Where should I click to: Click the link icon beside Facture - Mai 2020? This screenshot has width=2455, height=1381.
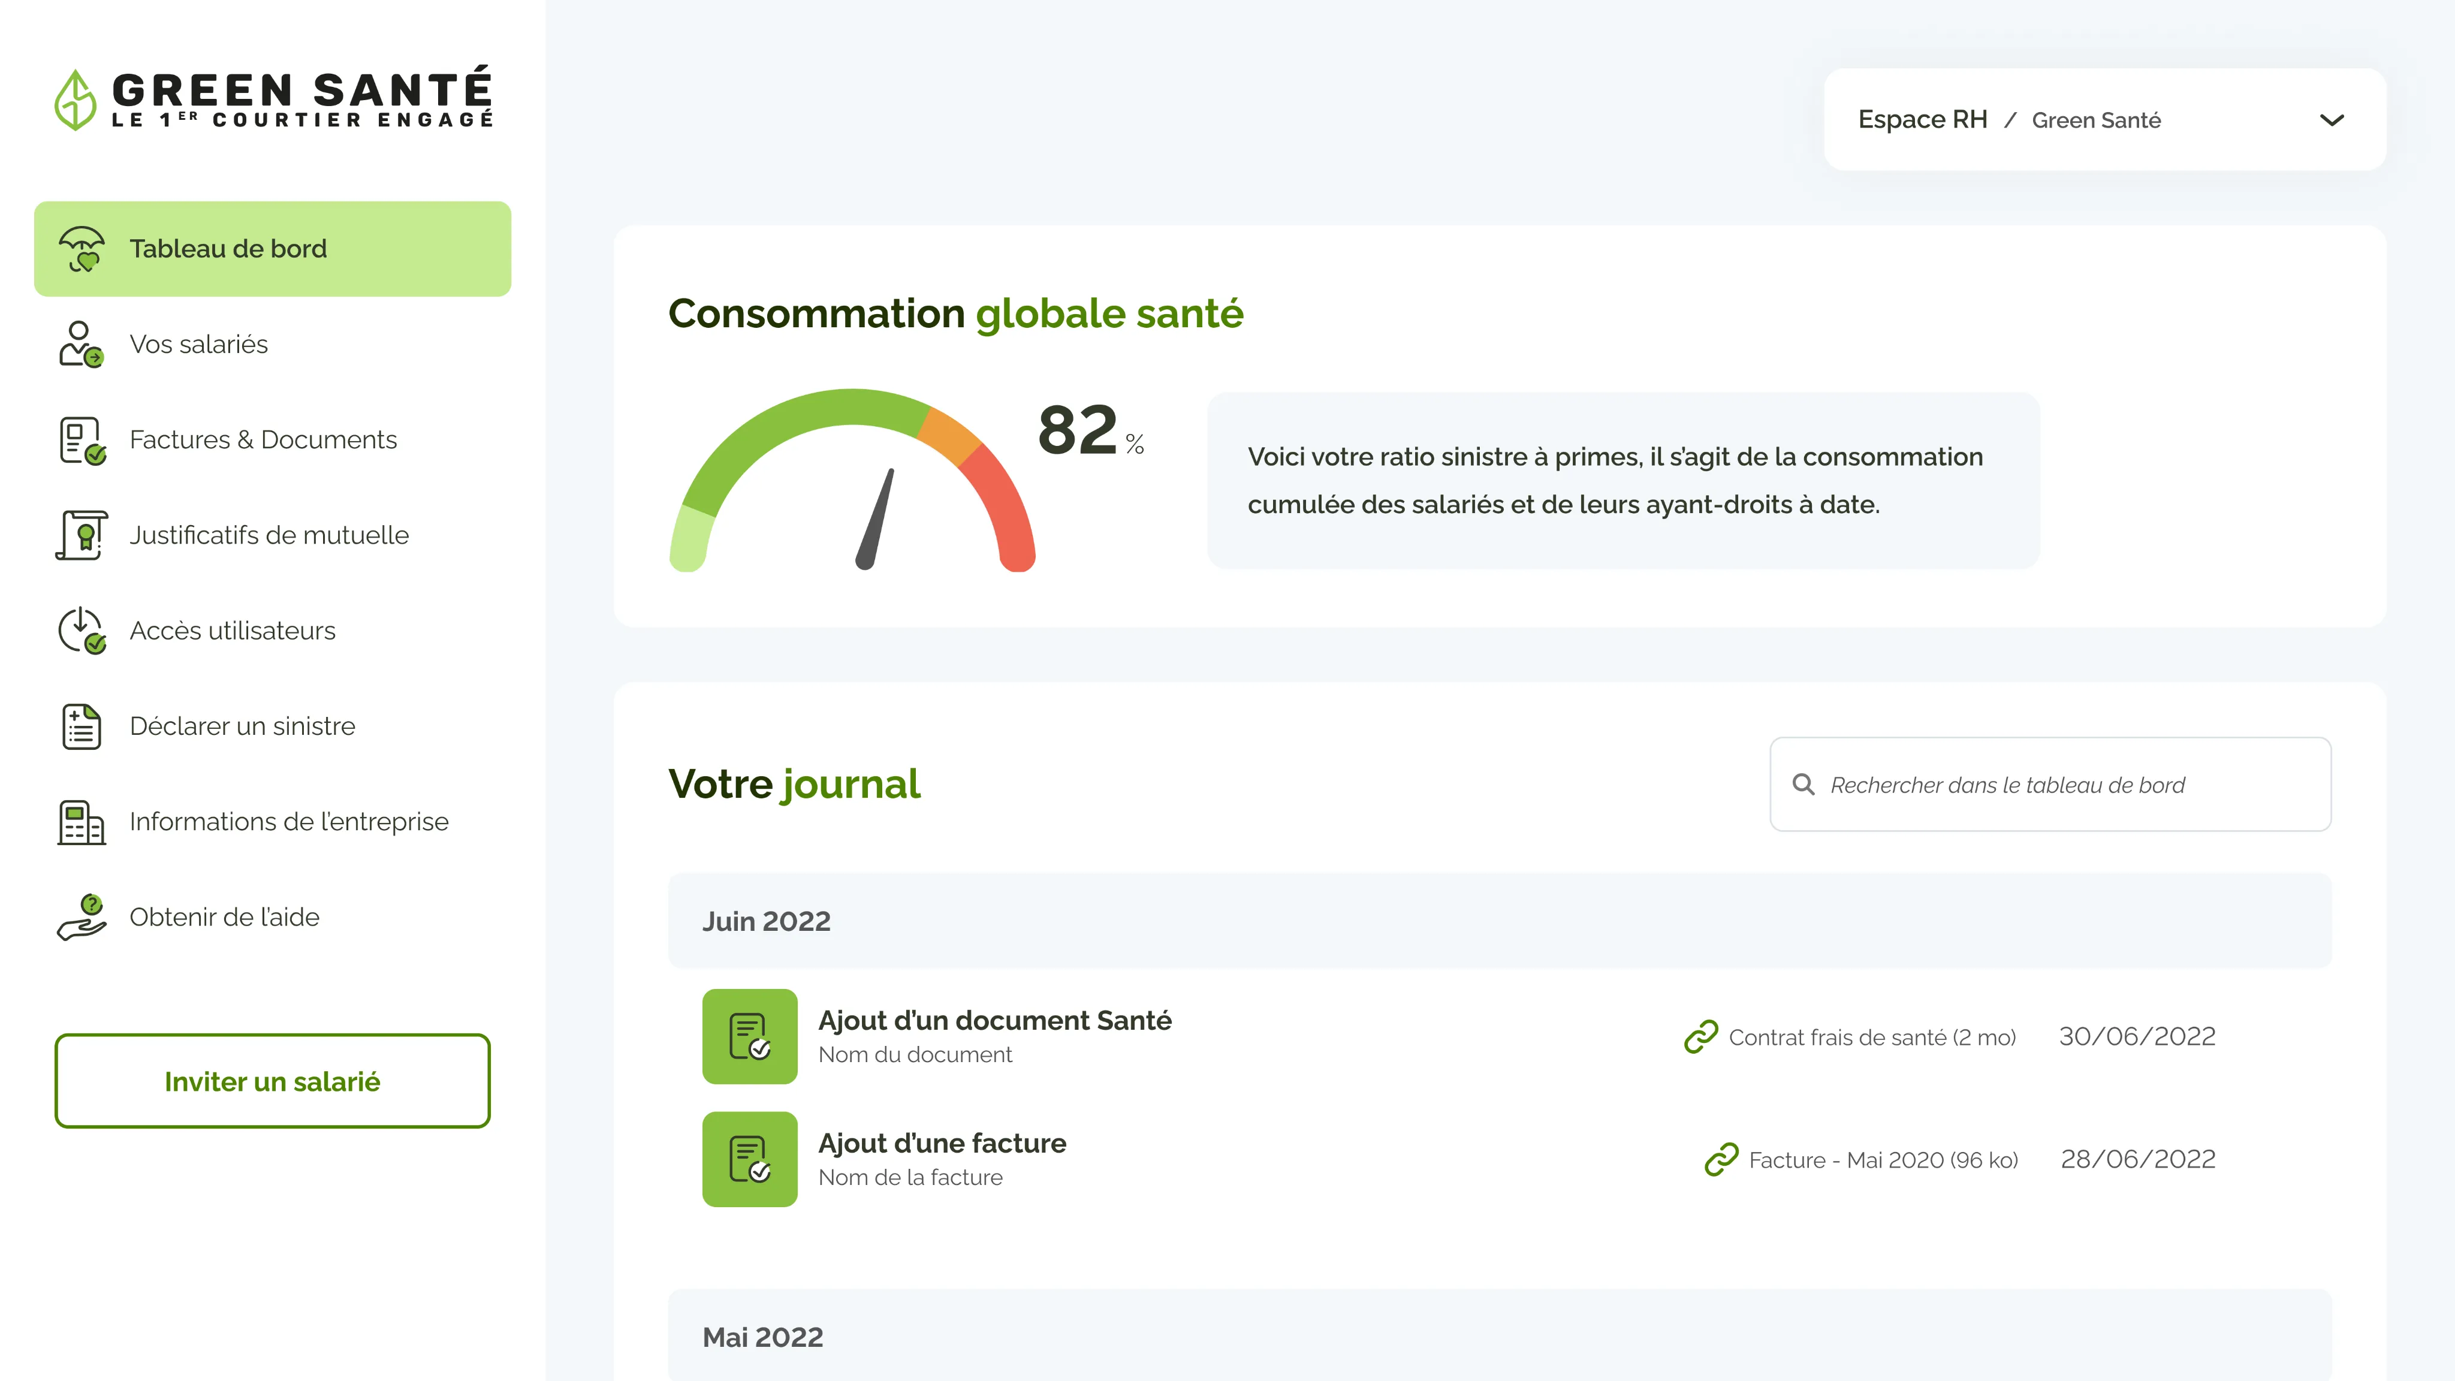[x=1721, y=1160]
